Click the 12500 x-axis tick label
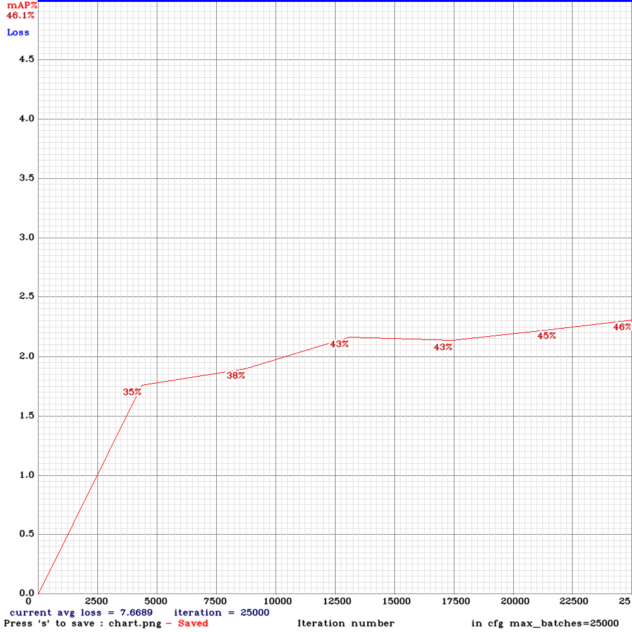 click(337, 602)
